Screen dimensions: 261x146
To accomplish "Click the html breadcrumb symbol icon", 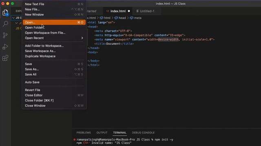I will (102, 18).
